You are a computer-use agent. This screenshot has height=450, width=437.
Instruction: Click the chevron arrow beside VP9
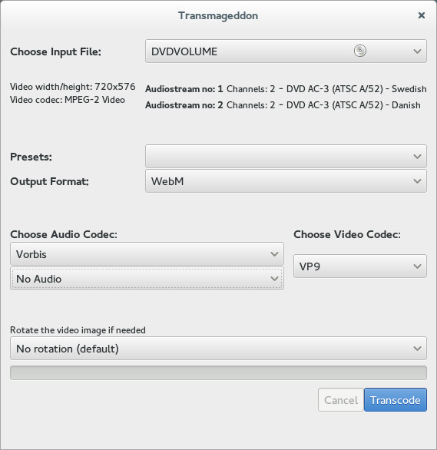coord(417,266)
